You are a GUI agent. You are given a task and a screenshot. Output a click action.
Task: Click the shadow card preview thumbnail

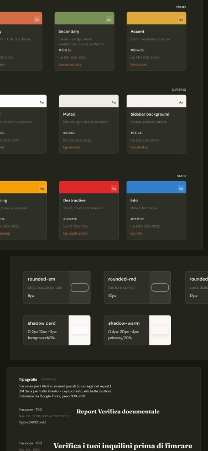pos(80,330)
